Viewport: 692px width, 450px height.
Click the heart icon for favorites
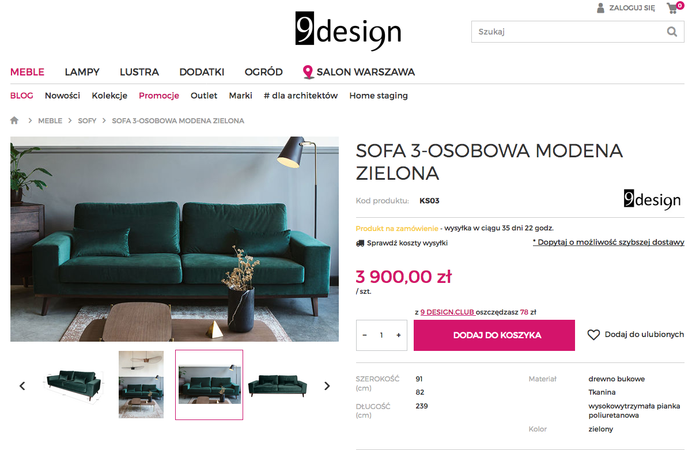tap(593, 335)
